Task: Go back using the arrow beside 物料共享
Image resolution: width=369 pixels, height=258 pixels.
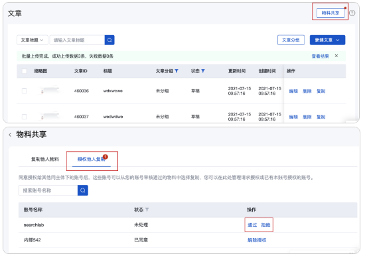Action: coord(10,135)
